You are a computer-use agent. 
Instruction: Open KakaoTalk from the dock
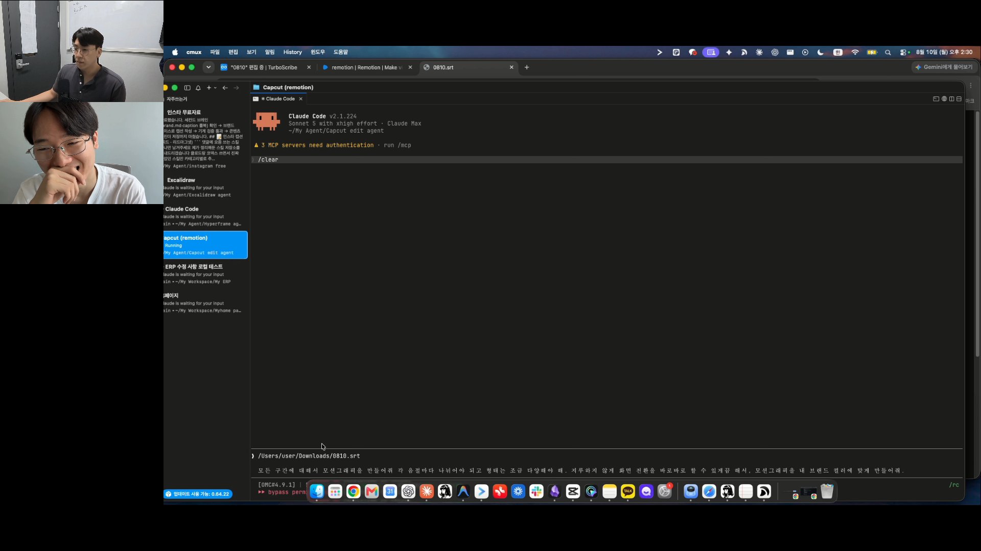(x=628, y=491)
